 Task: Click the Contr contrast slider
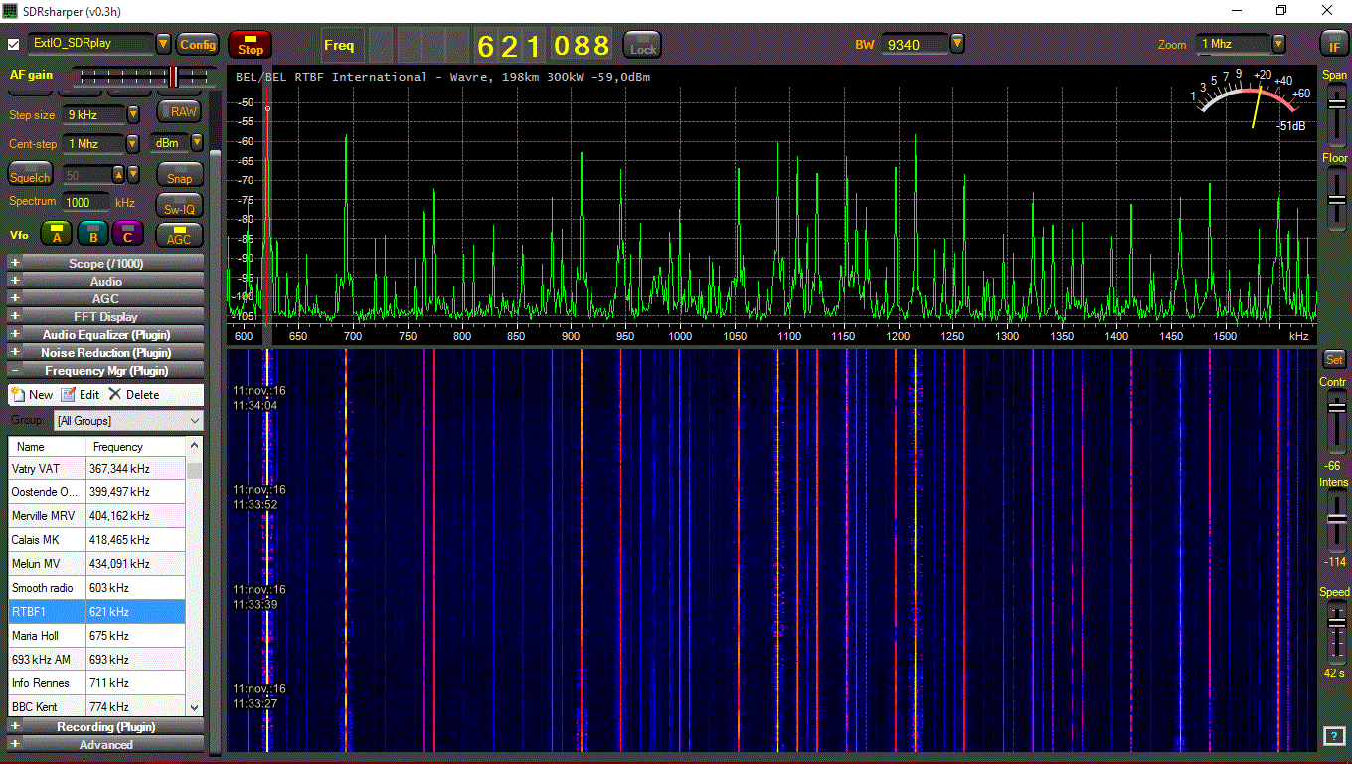tap(1335, 423)
